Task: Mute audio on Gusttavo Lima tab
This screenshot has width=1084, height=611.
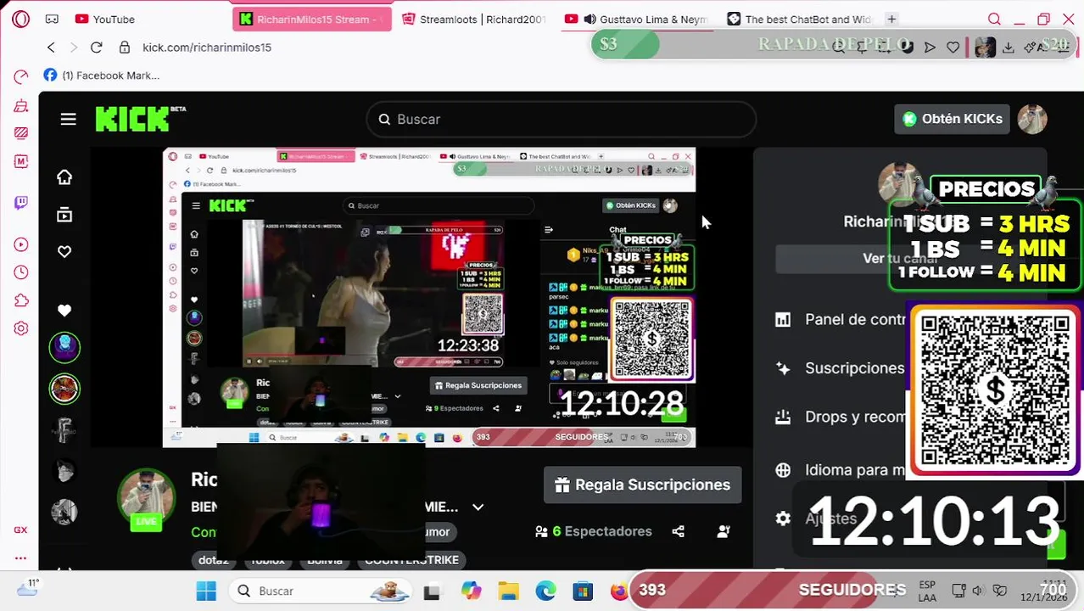Action: tap(589, 19)
